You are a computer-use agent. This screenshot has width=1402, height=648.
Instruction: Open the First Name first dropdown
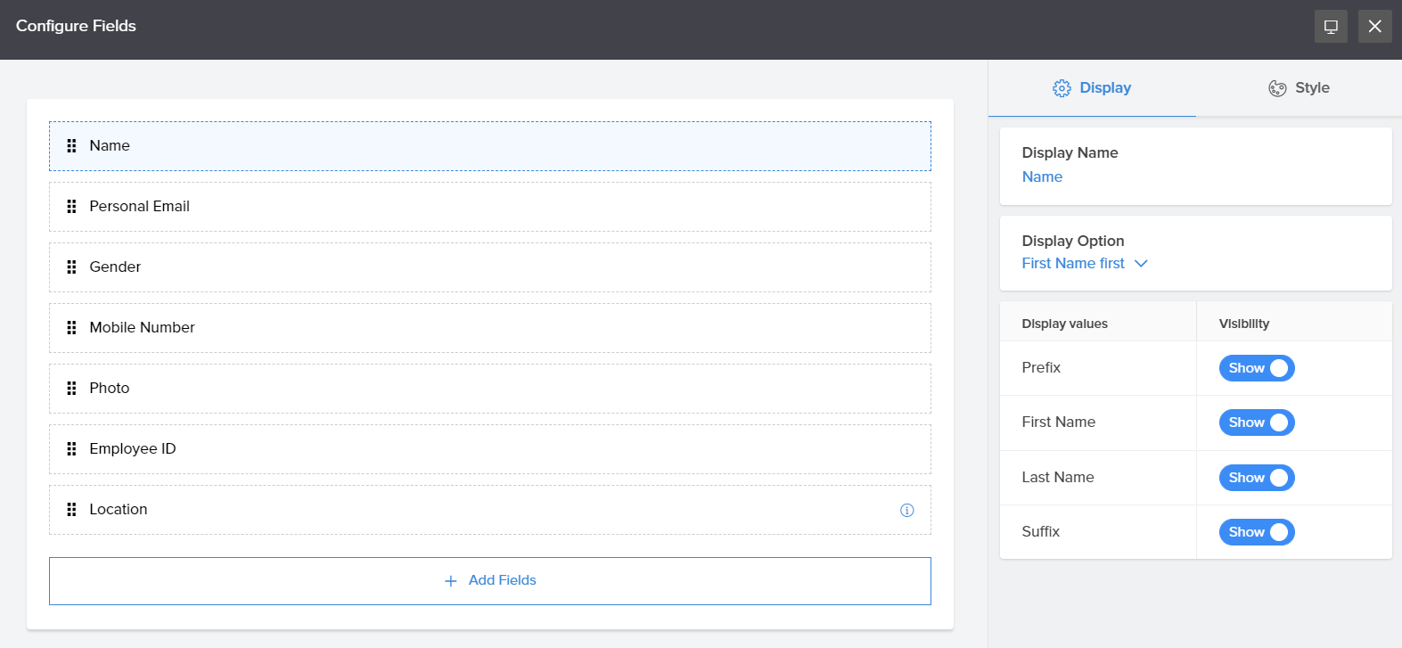click(1084, 264)
